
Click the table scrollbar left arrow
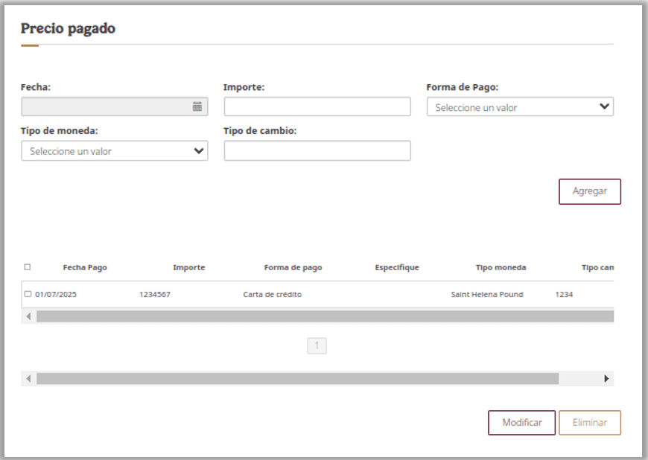click(x=28, y=316)
